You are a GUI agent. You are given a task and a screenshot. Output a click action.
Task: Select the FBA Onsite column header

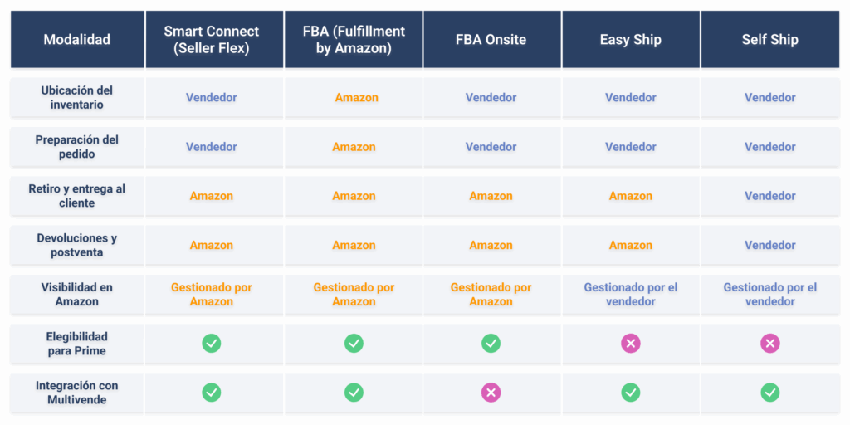click(492, 40)
